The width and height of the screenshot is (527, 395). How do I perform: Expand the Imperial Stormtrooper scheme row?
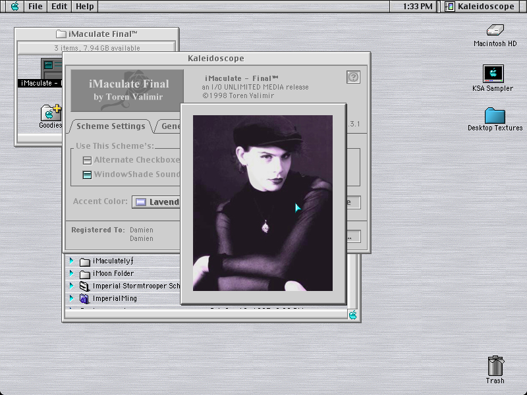71,286
